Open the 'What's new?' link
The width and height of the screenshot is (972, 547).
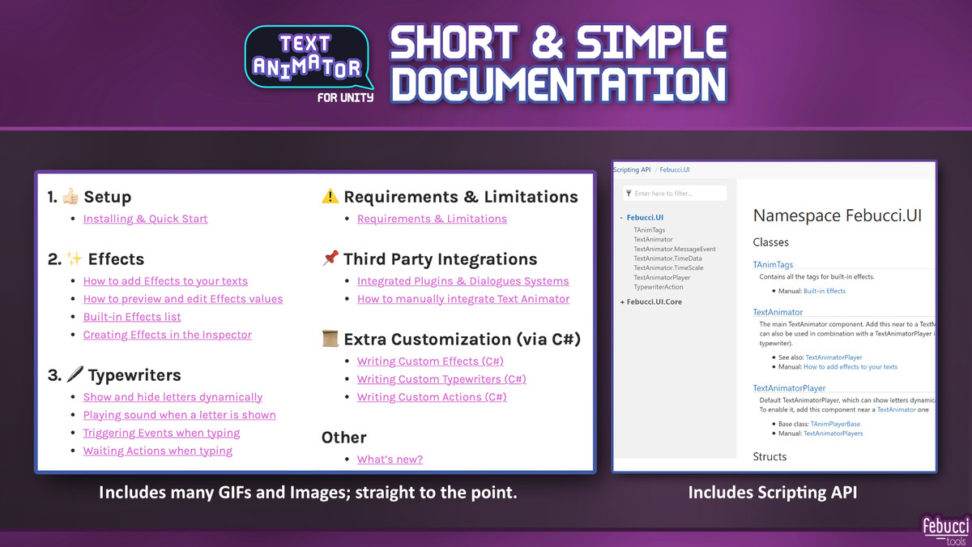click(x=390, y=459)
